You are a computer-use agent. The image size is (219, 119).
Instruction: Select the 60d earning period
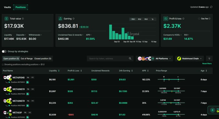(139, 19)
